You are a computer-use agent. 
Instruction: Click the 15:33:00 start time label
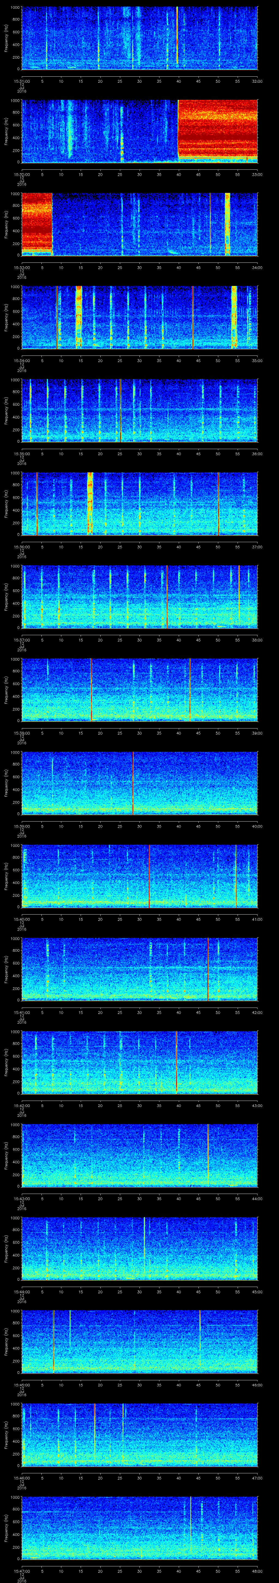(x=22, y=267)
